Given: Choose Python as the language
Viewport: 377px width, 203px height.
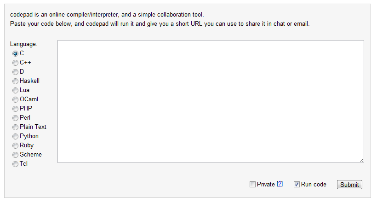Looking at the screenshot, I should [x=15, y=137].
